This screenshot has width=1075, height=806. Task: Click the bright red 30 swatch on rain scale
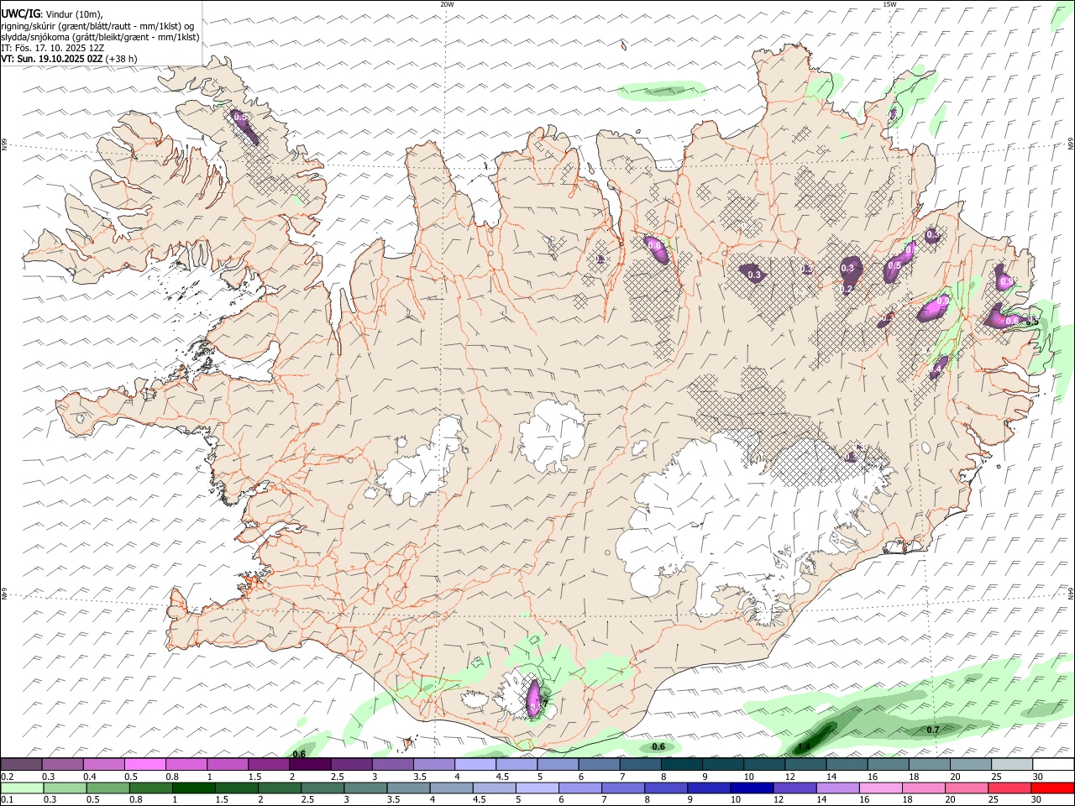[1053, 788]
